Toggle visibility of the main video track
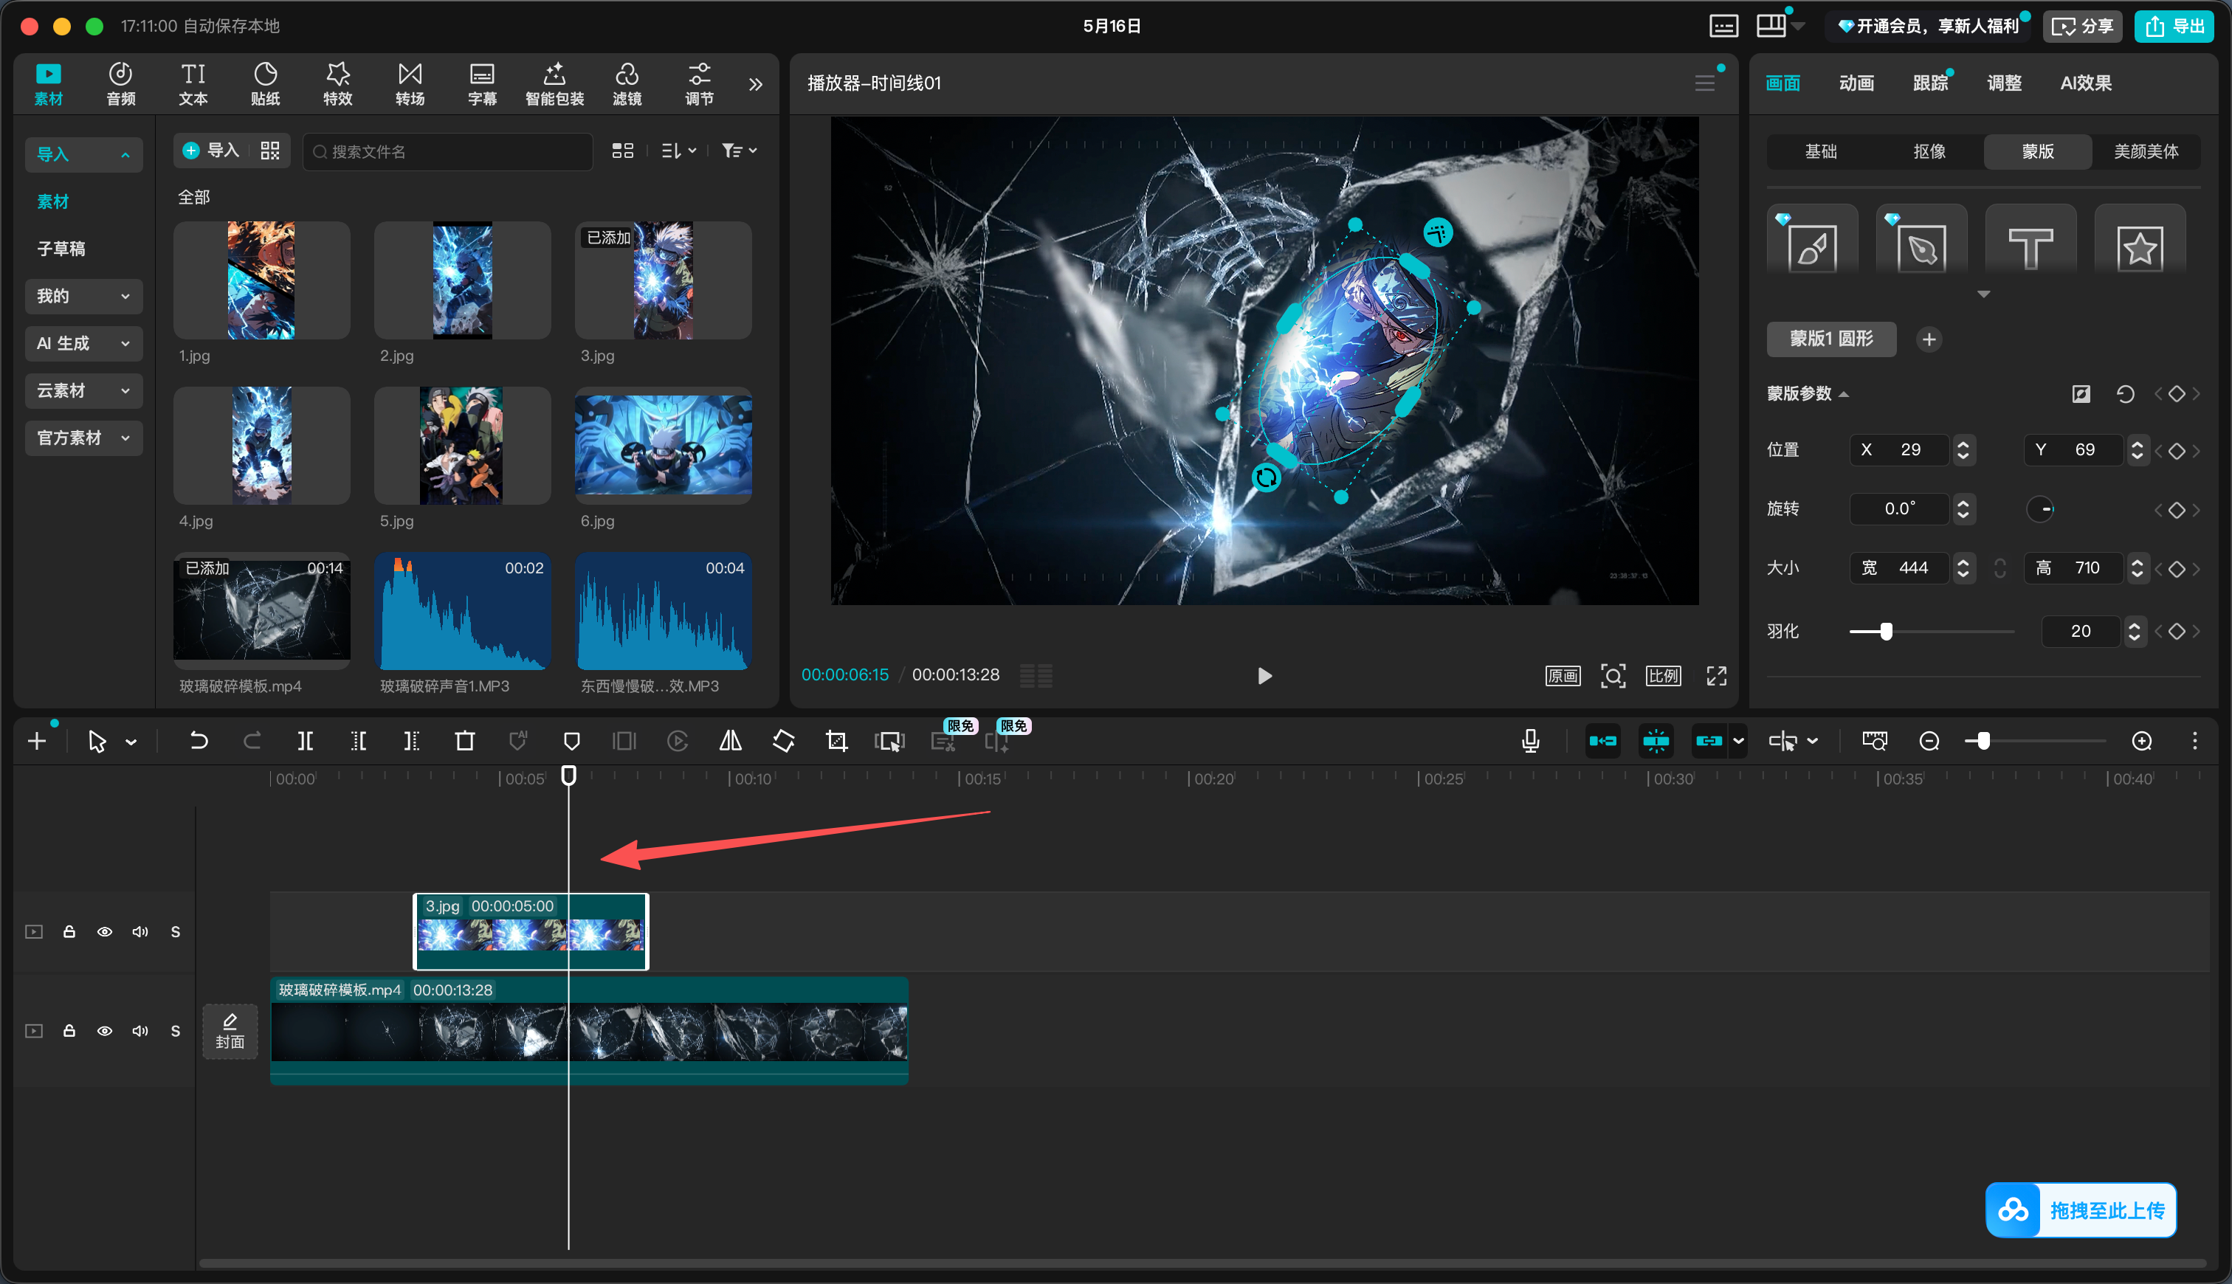 coord(104,1030)
